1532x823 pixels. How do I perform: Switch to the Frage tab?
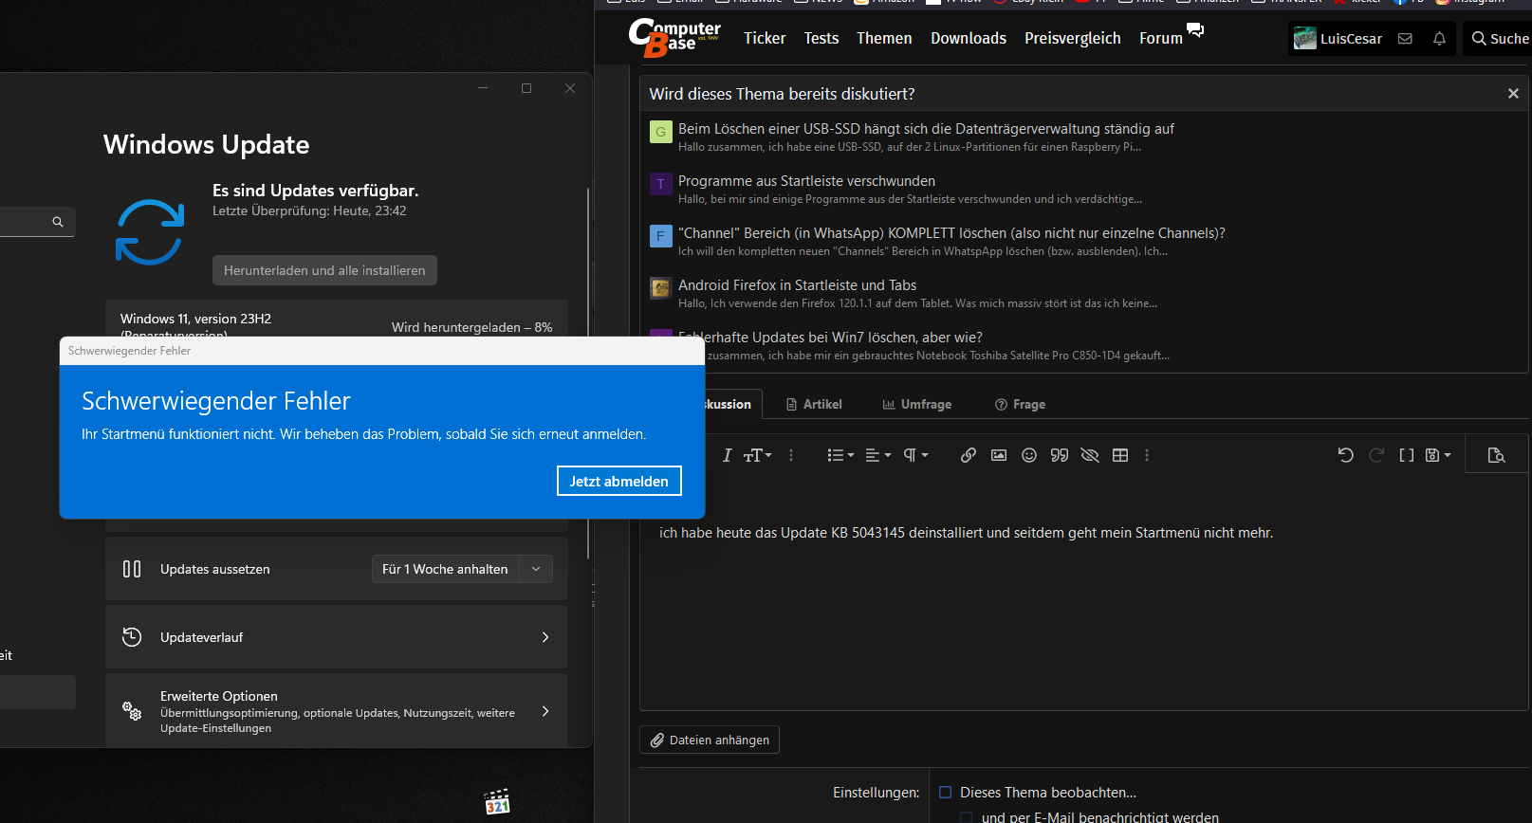tap(1021, 404)
